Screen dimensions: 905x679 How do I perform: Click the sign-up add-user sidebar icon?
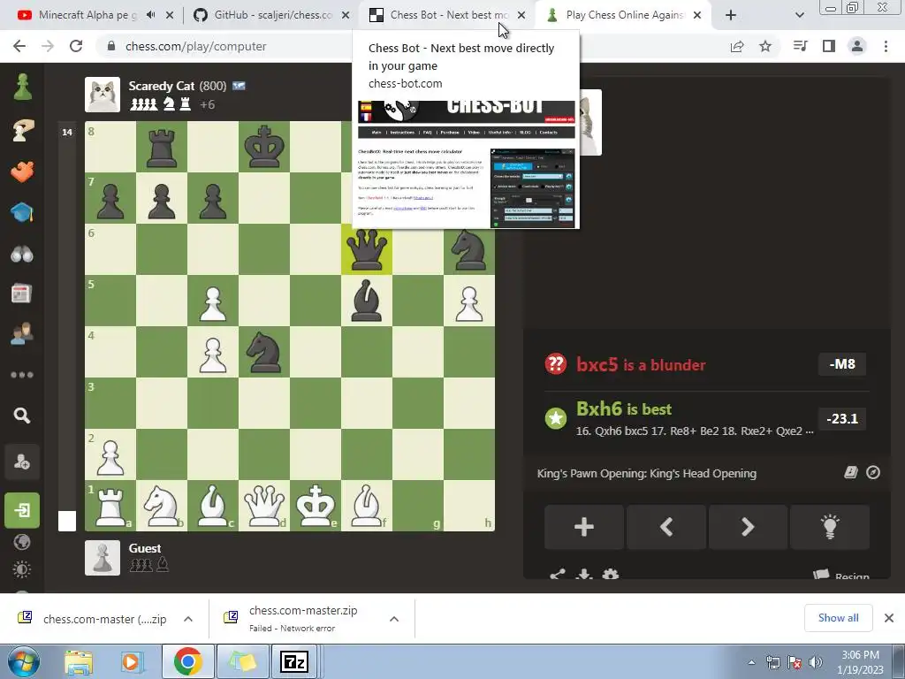click(22, 462)
